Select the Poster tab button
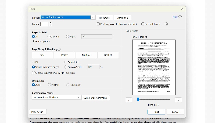Screen dimensions: 215x123 coord(64,55)
